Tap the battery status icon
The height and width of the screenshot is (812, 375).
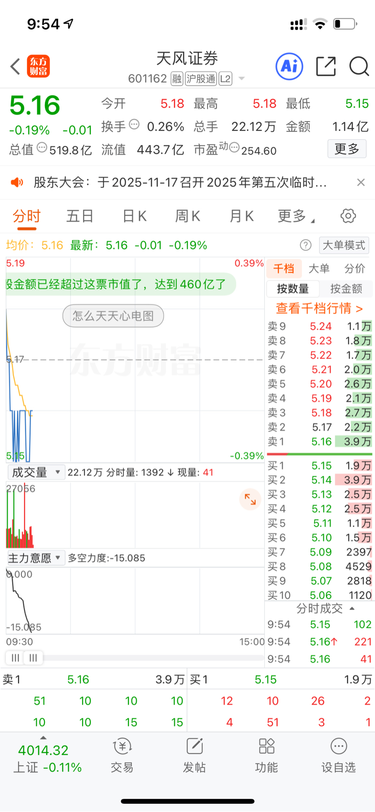345,24
